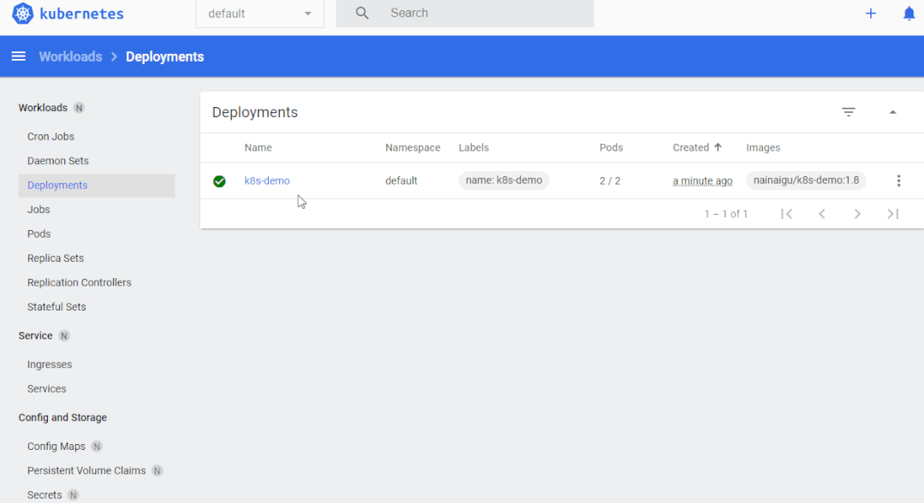The width and height of the screenshot is (924, 503).
Task: Click the nainaigu/k8s-demo:1.8 image chip
Action: 806,180
